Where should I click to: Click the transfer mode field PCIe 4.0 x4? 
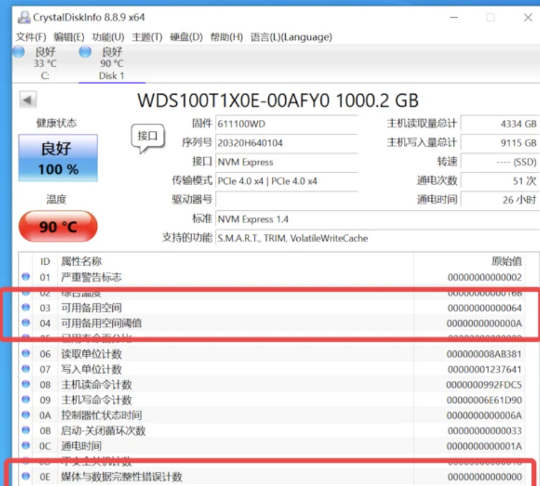(x=286, y=181)
